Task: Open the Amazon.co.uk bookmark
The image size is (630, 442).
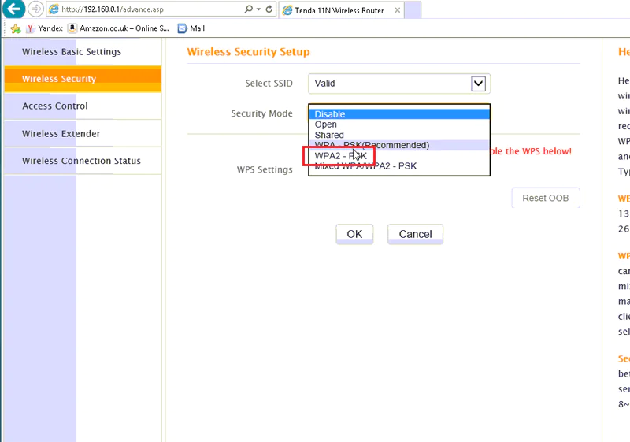Action: click(x=118, y=28)
